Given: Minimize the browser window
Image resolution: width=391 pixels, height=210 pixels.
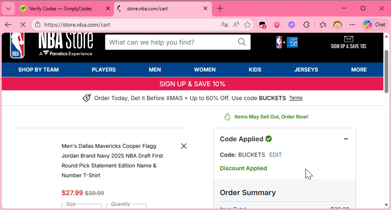Looking at the screenshot, I should pyautogui.click(x=344, y=9).
